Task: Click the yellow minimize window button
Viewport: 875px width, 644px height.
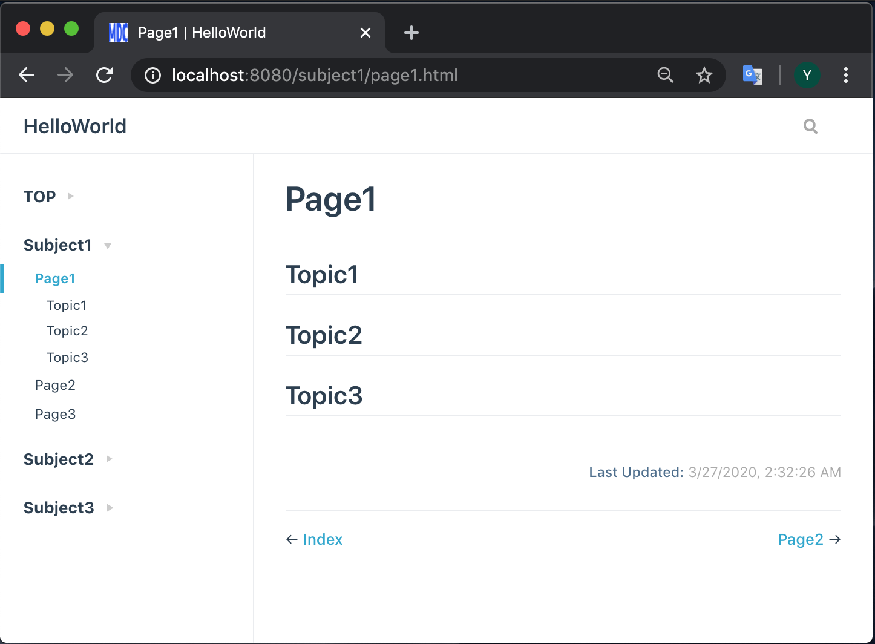Action: [47, 28]
